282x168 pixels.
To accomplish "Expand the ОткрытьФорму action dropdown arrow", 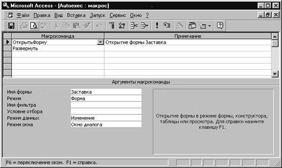I will [x=100, y=42].
